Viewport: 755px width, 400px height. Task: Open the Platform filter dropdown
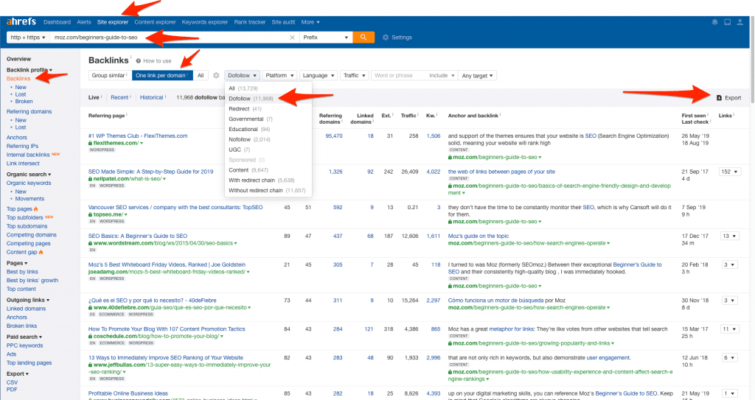279,76
